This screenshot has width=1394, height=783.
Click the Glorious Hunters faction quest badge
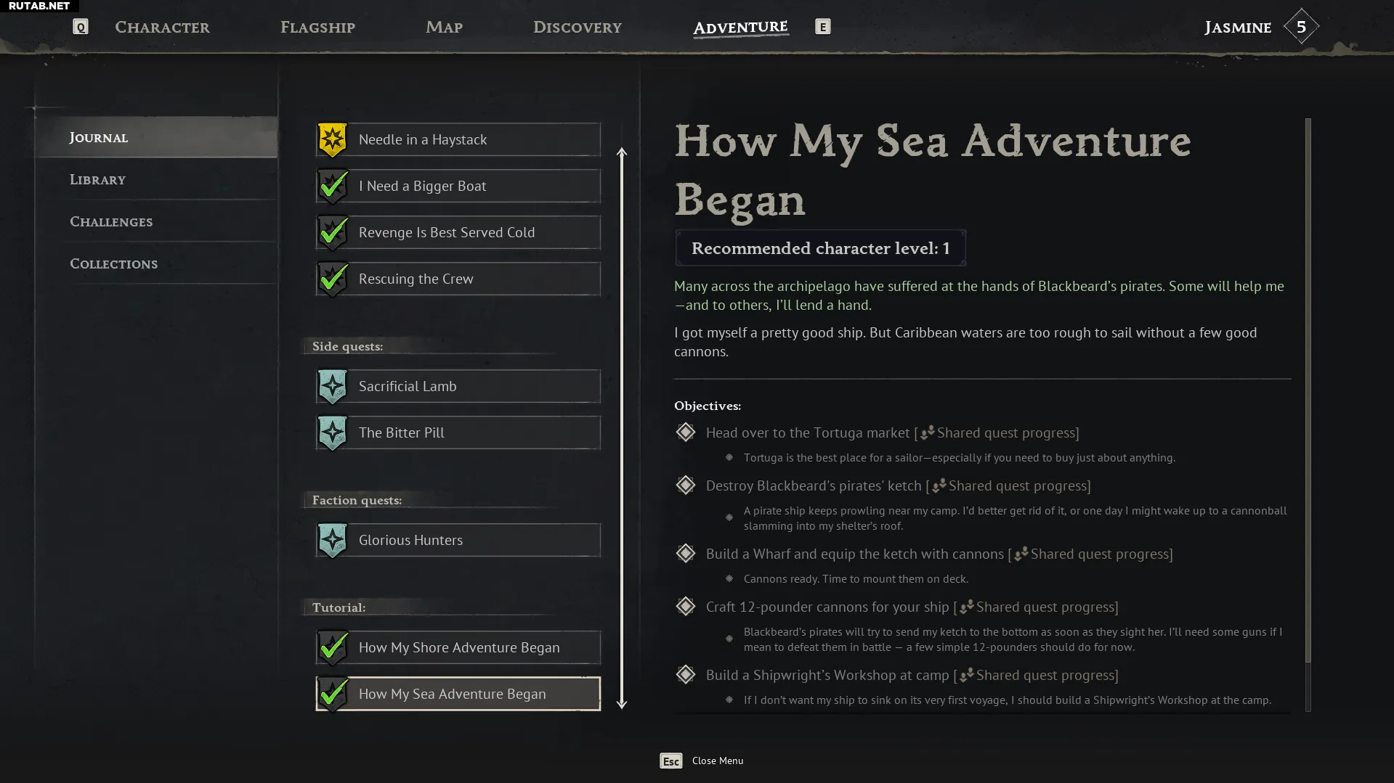pos(333,540)
